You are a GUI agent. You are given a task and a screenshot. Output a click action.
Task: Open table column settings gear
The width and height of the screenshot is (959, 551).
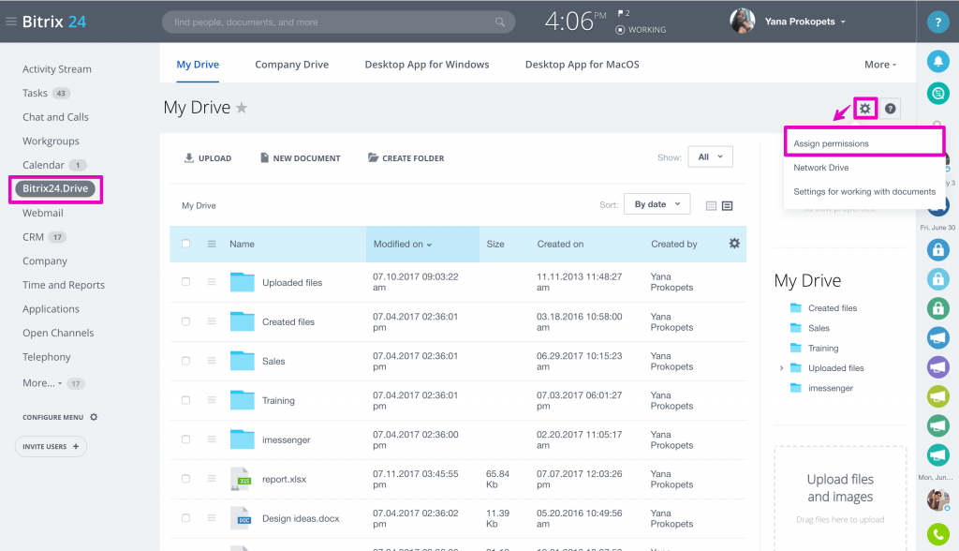734,243
